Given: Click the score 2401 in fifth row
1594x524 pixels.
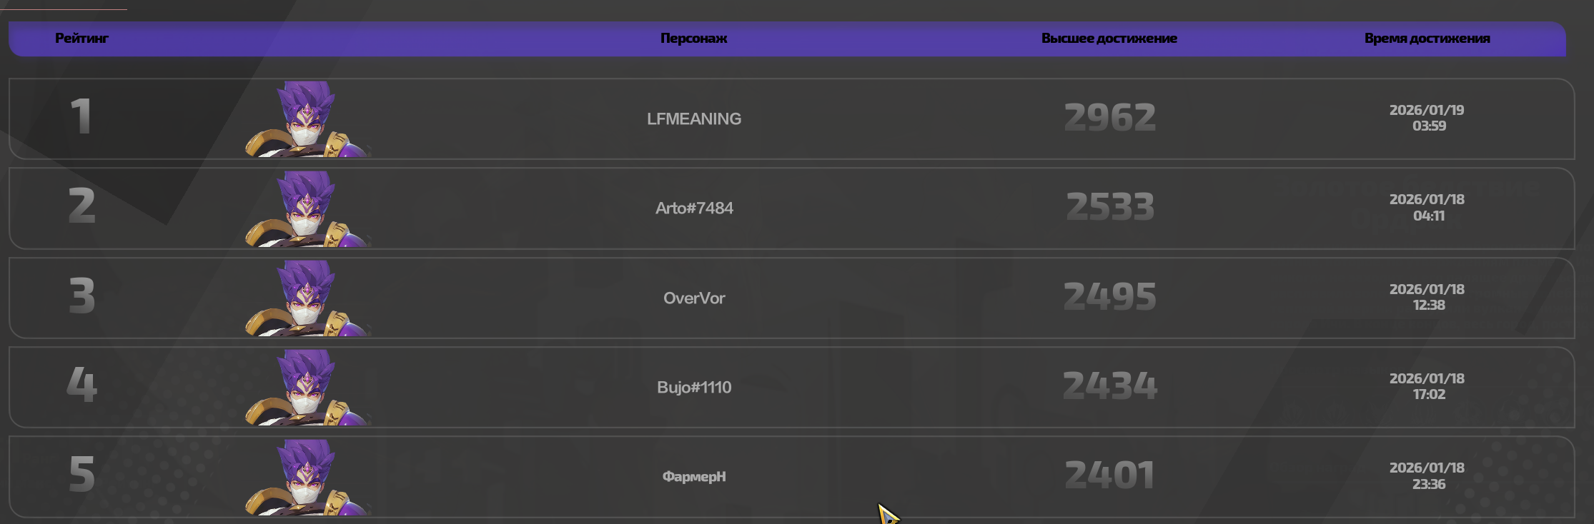Looking at the screenshot, I should pos(1109,475).
